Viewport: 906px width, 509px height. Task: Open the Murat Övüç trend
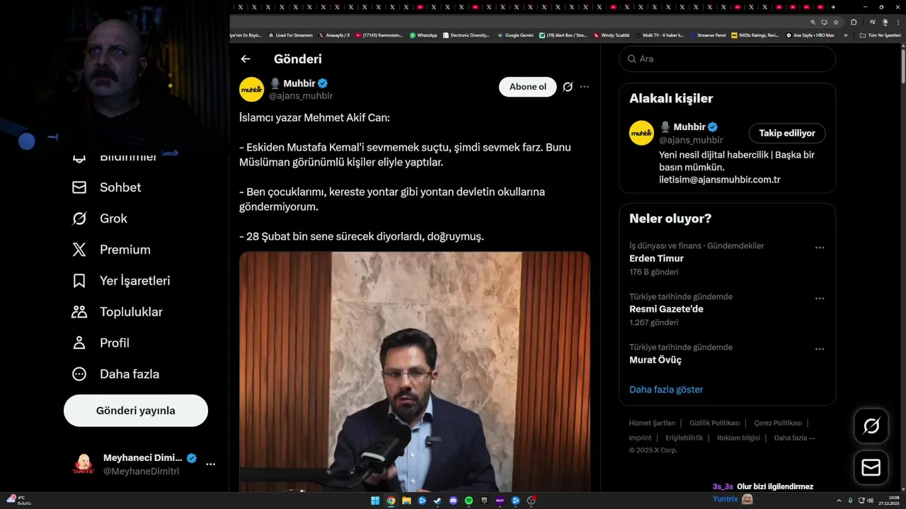655,360
